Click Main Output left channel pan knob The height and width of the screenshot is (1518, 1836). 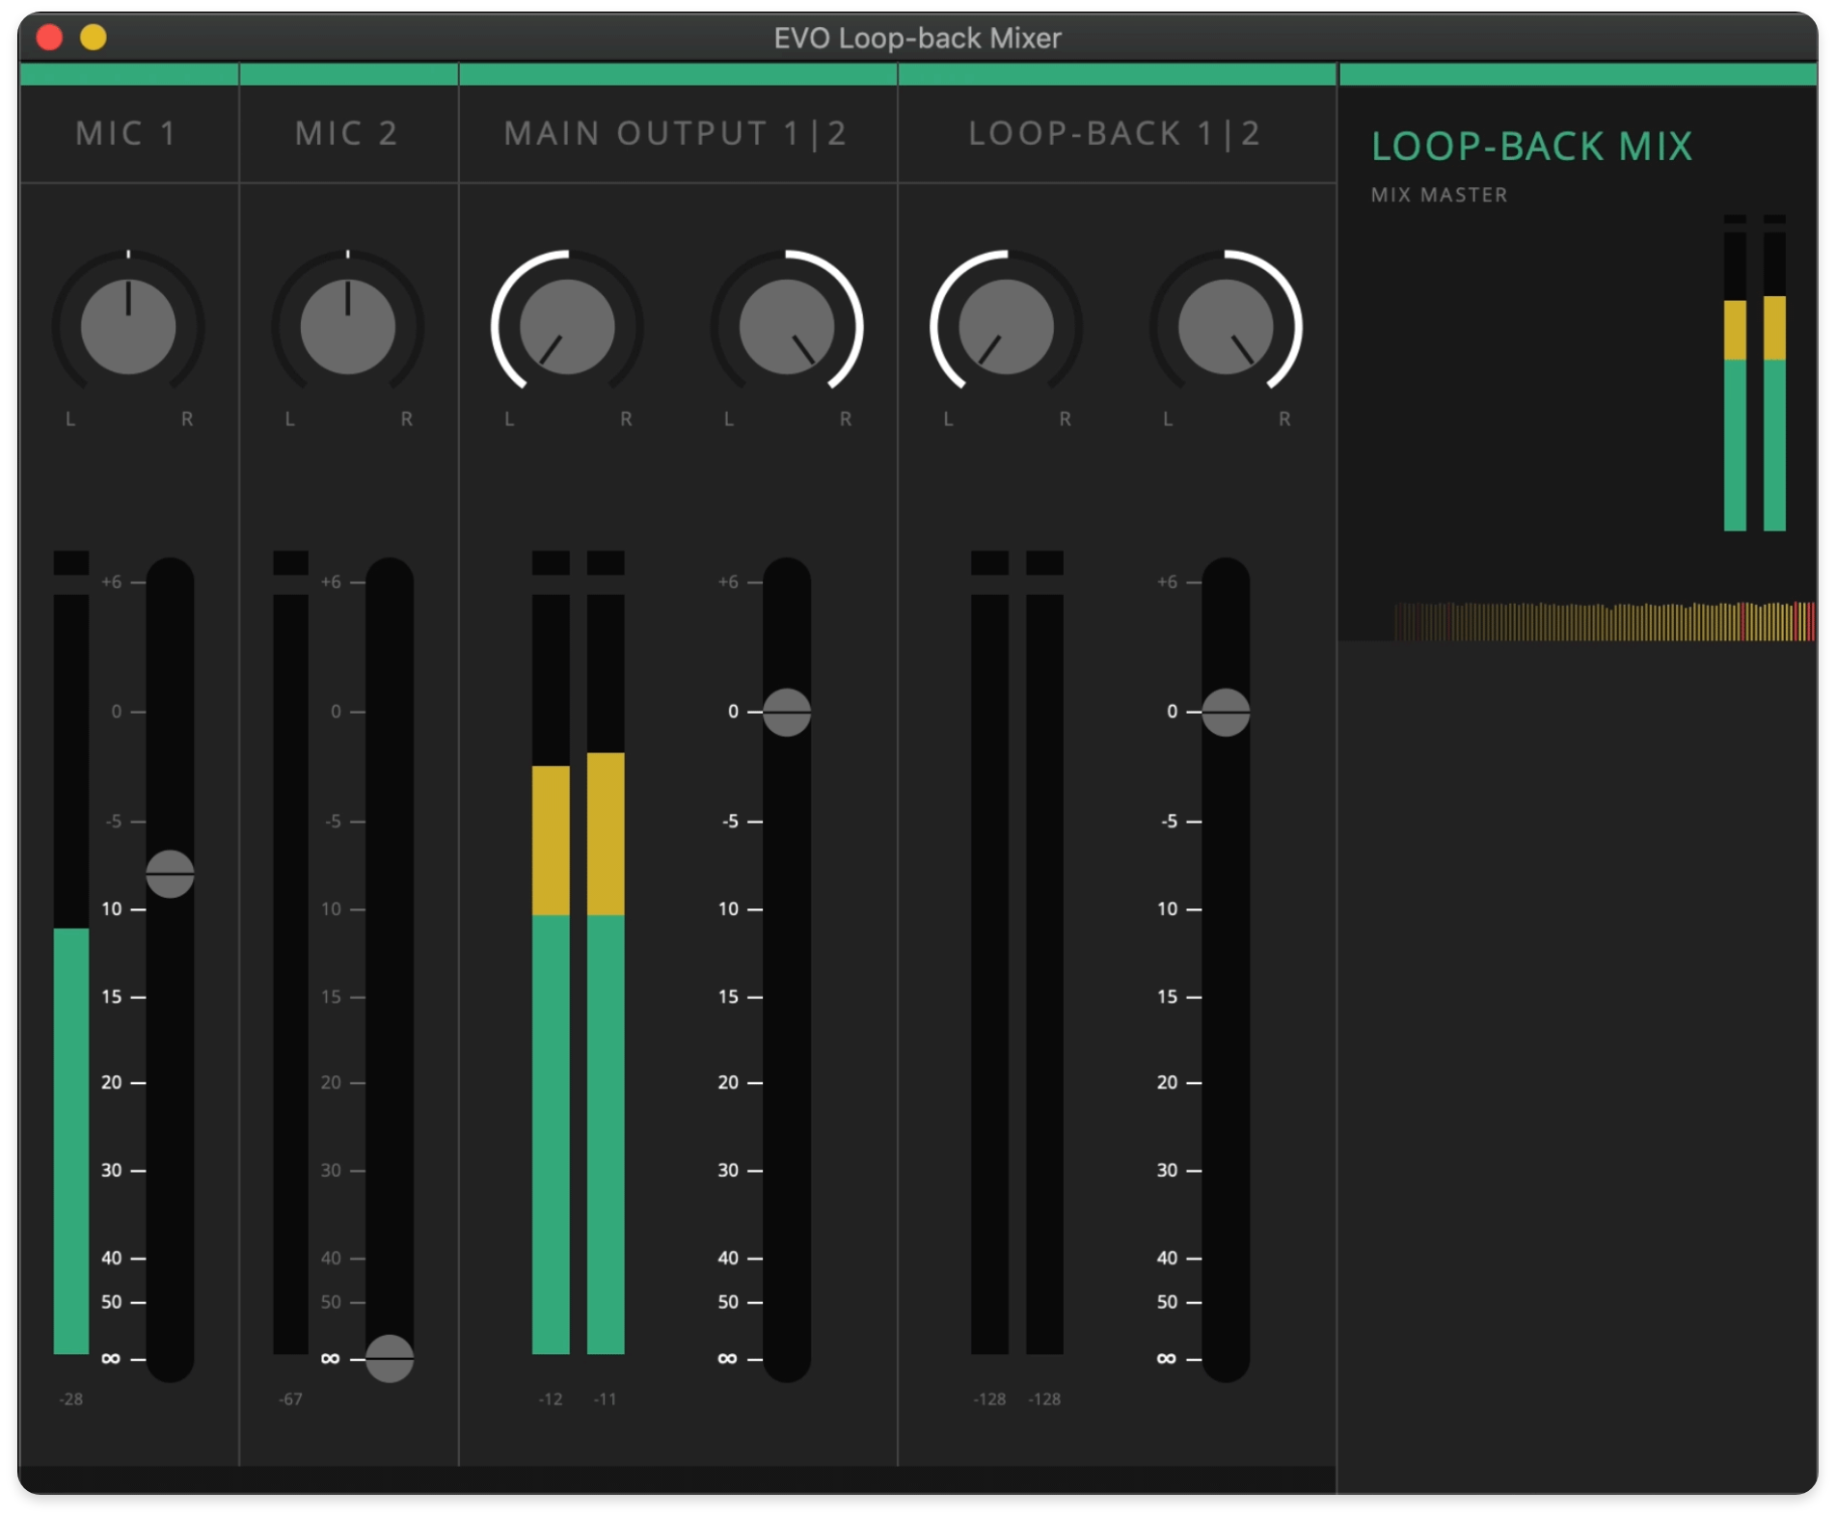pos(567,327)
